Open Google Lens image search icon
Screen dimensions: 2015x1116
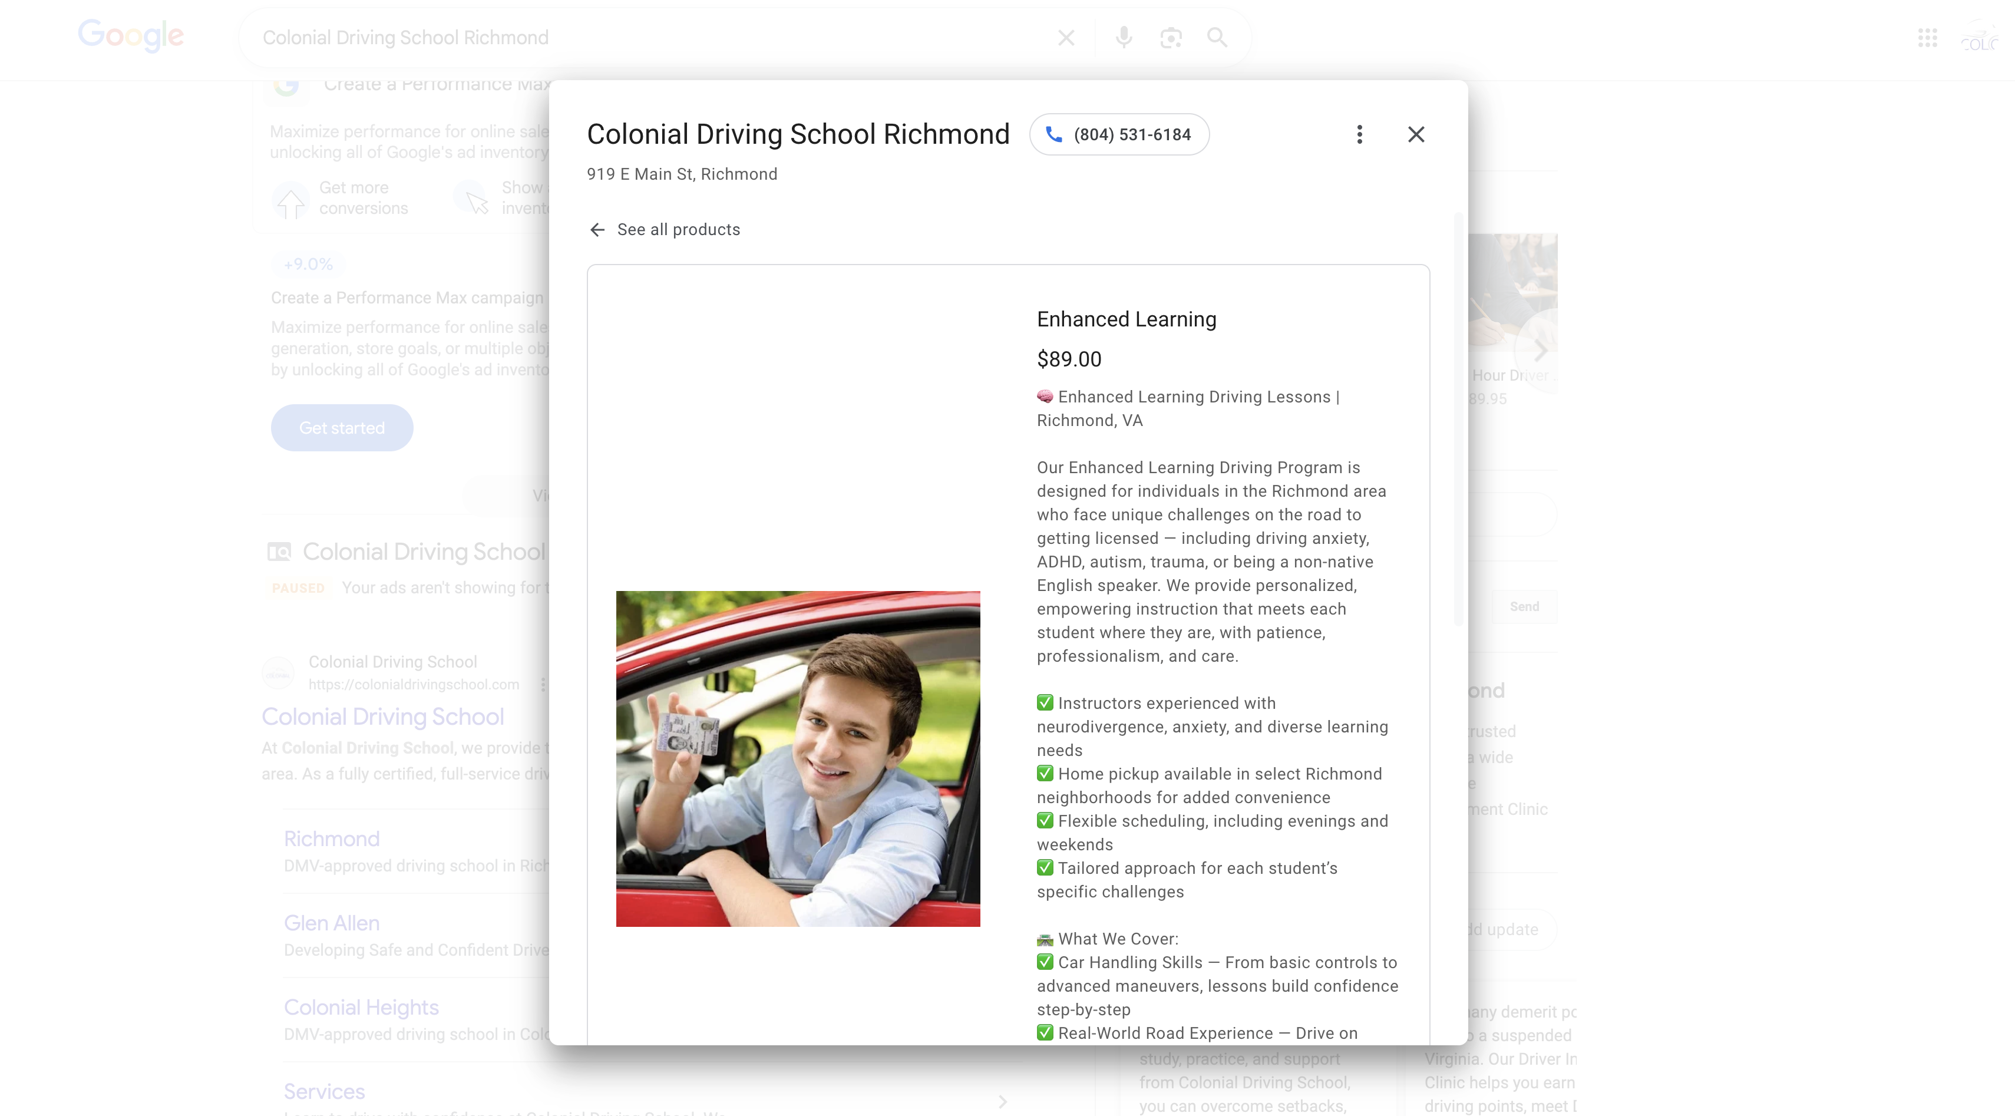click(x=1170, y=38)
